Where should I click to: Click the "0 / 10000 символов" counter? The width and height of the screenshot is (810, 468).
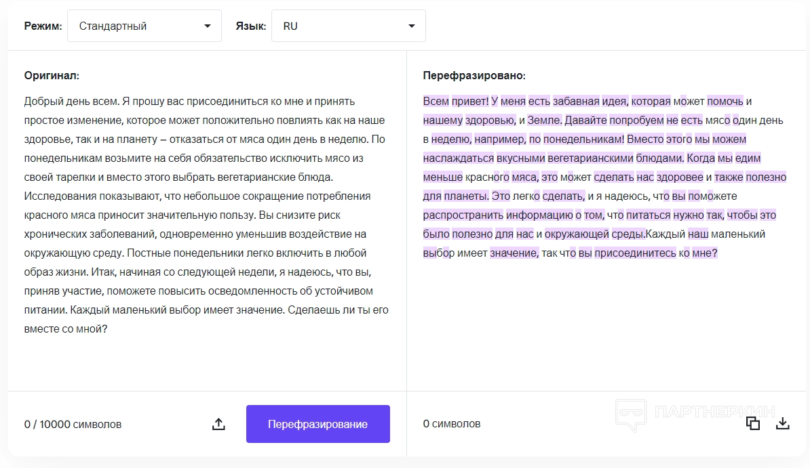coord(73,425)
